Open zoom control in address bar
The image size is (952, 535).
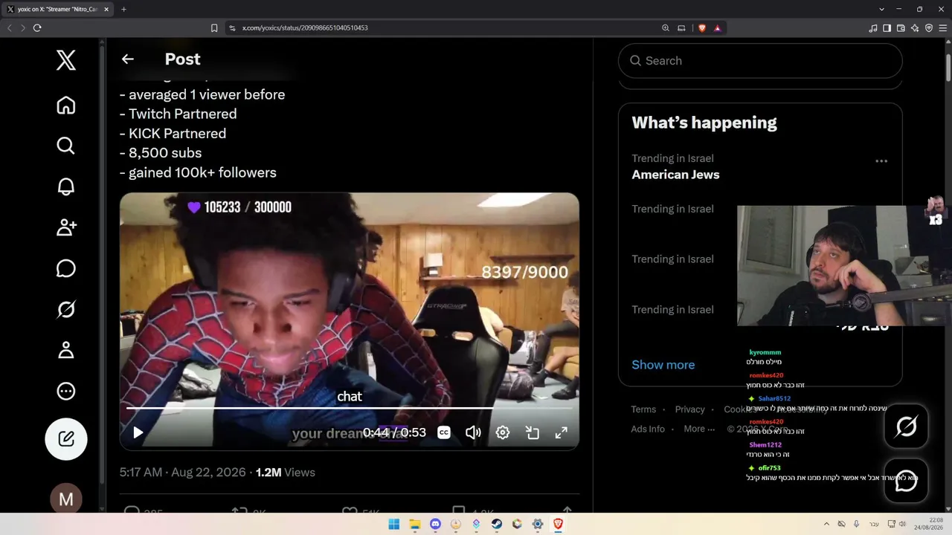coord(666,28)
